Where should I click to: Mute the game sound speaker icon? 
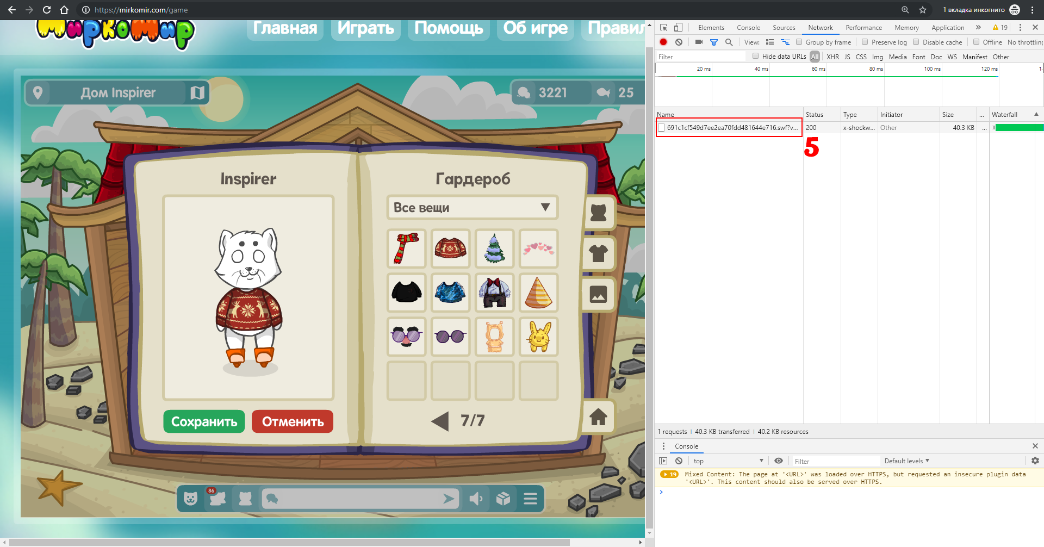[x=476, y=499]
